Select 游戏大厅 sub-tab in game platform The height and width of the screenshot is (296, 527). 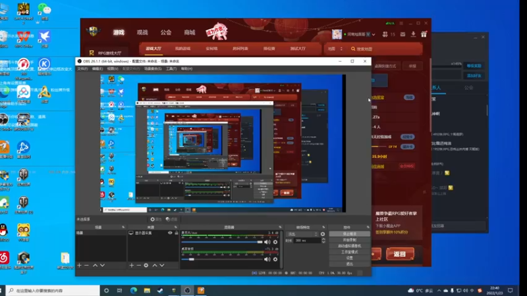tap(153, 49)
